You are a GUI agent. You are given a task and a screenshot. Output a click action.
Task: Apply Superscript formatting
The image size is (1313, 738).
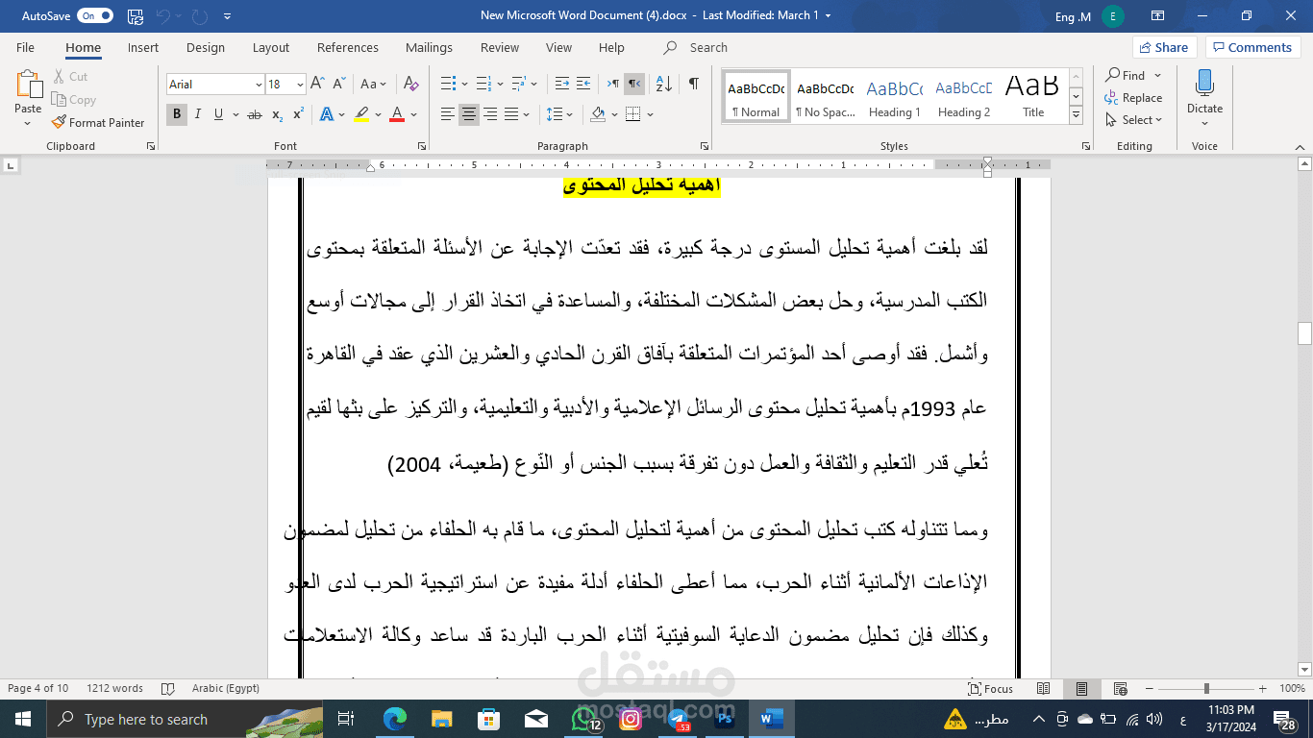click(298, 114)
